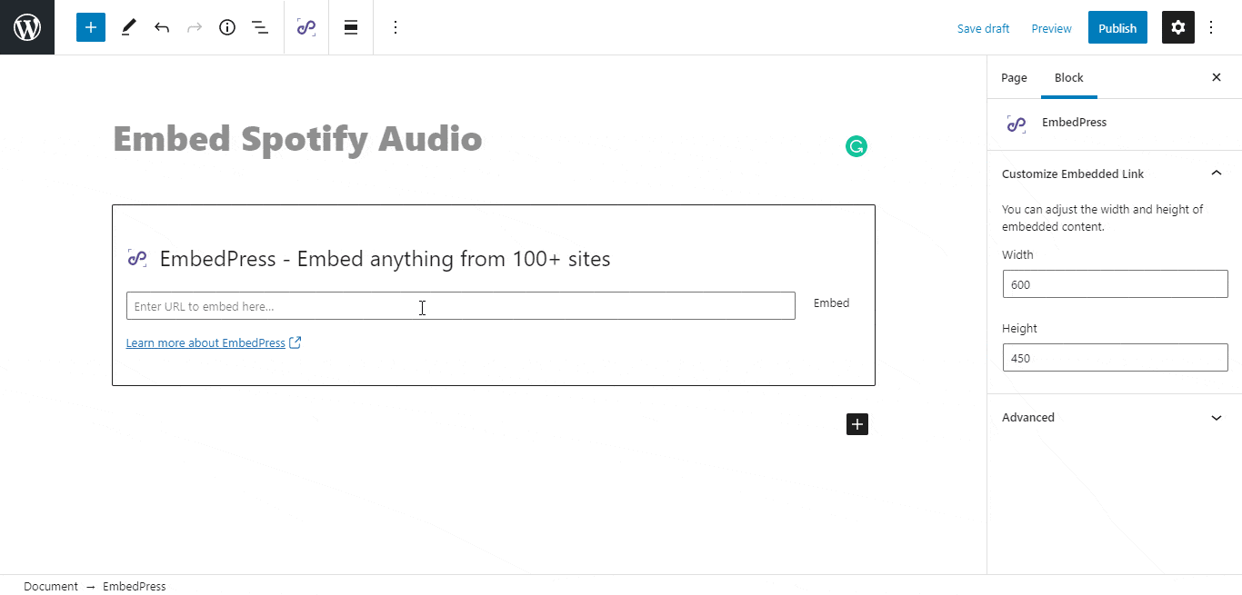Viewport: 1242px width, 595px height.
Task: Select Document in breadcrumb footer
Action: (51, 586)
